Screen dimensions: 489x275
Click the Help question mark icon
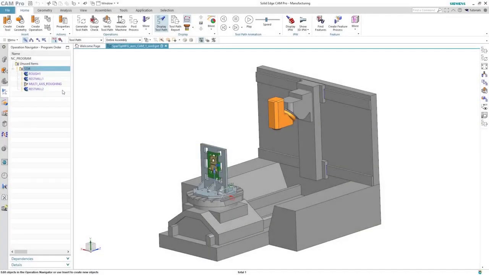[x=460, y=10]
